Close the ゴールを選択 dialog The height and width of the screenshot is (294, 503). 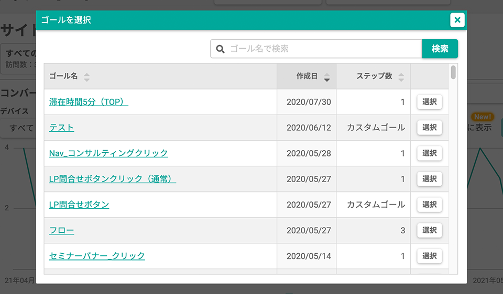click(x=457, y=20)
